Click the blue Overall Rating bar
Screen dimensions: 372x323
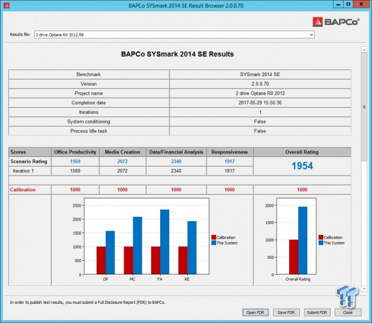tap(302, 240)
